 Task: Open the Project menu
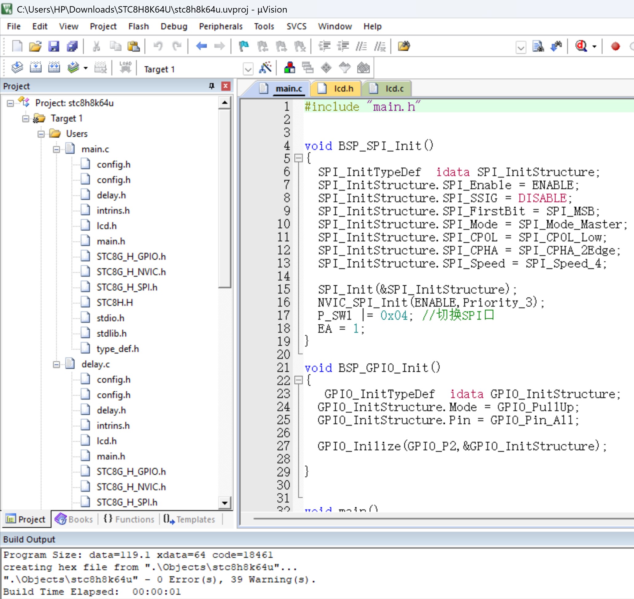[103, 26]
